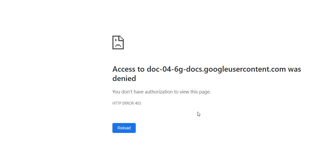This screenshot has width=323, height=160.
Task: Click the left eye of the sad face icon
Action: tap(116, 40)
